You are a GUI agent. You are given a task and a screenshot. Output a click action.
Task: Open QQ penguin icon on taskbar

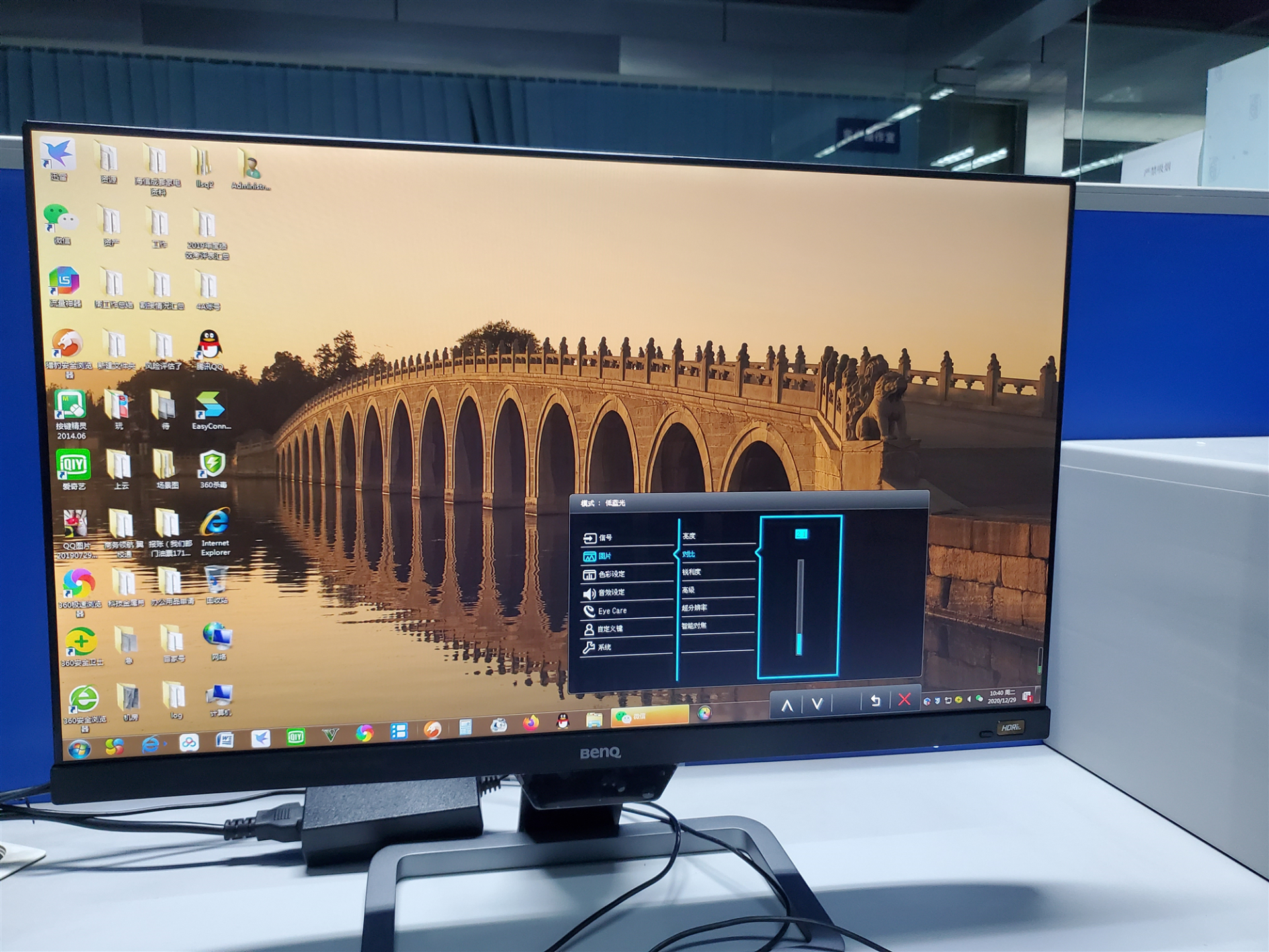click(562, 721)
